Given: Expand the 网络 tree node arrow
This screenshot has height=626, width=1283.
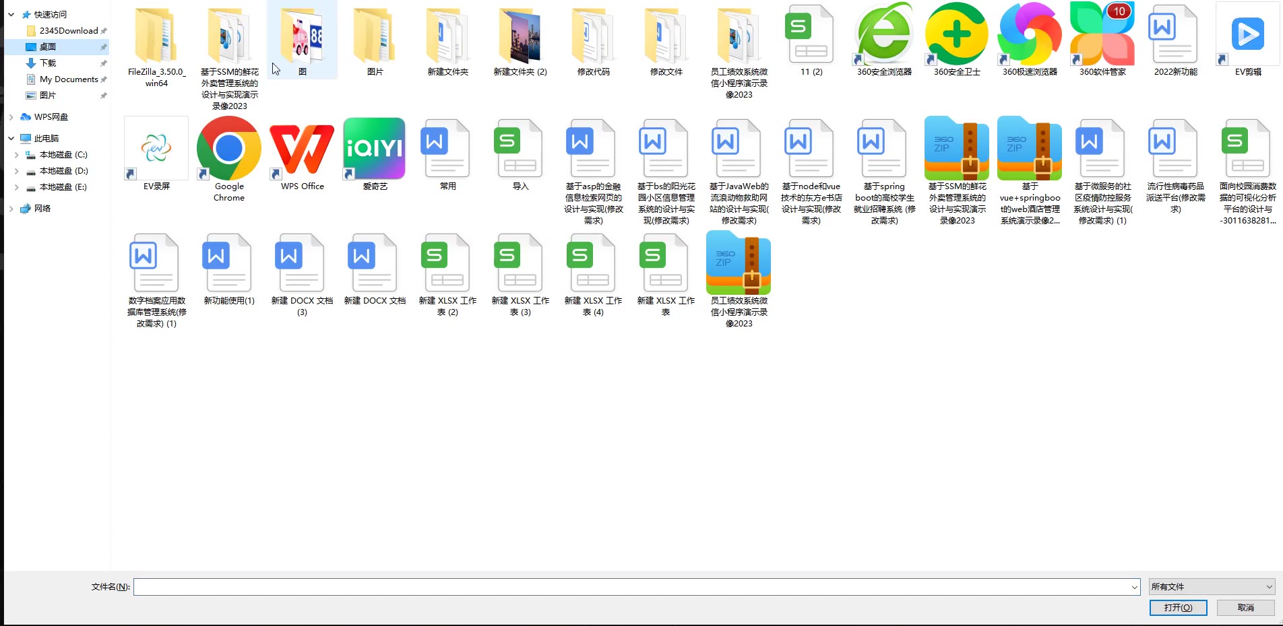Looking at the screenshot, I should click(11, 209).
